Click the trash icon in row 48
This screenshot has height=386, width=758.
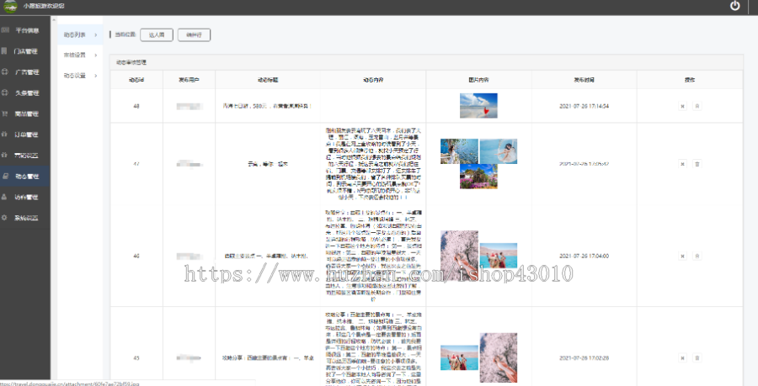coord(697,106)
